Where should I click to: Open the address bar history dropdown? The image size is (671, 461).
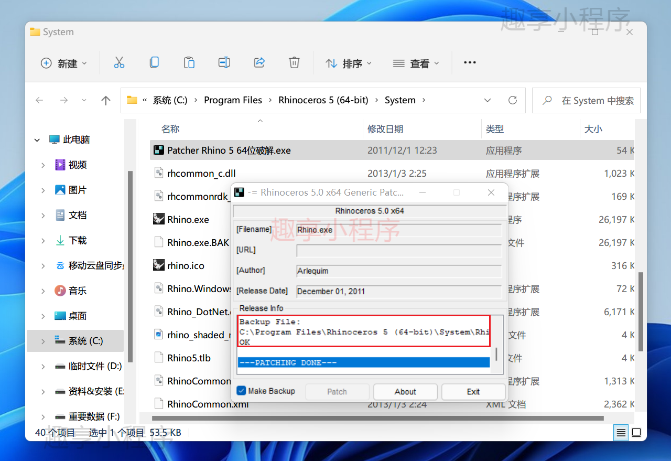click(488, 100)
